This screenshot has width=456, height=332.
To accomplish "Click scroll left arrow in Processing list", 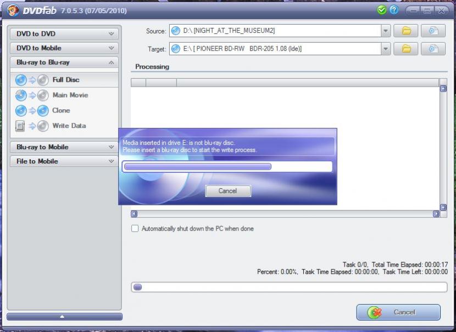I will (x=134, y=214).
